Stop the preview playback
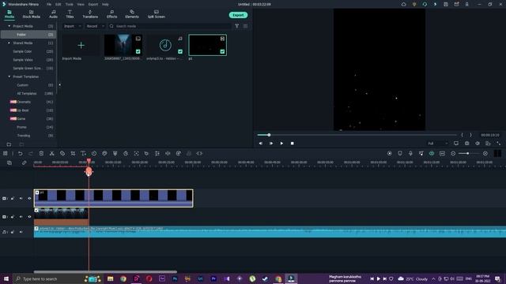The height and width of the screenshot is (284, 506). click(292, 144)
